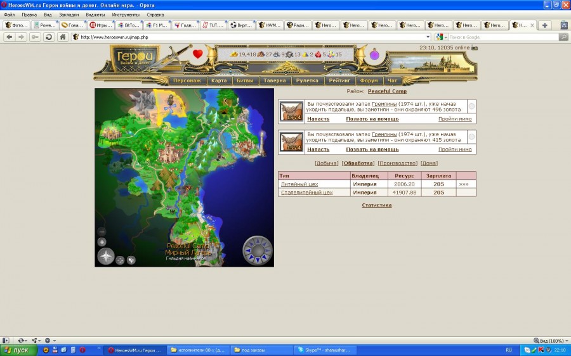Screen dimensions: 571x356
Task: Click the gold coins resource icon
Action: (x=233, y=54)
